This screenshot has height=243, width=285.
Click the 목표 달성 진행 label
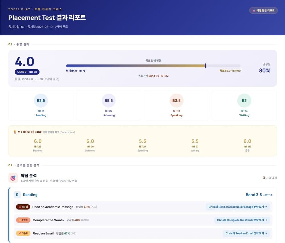coord(153,60)
